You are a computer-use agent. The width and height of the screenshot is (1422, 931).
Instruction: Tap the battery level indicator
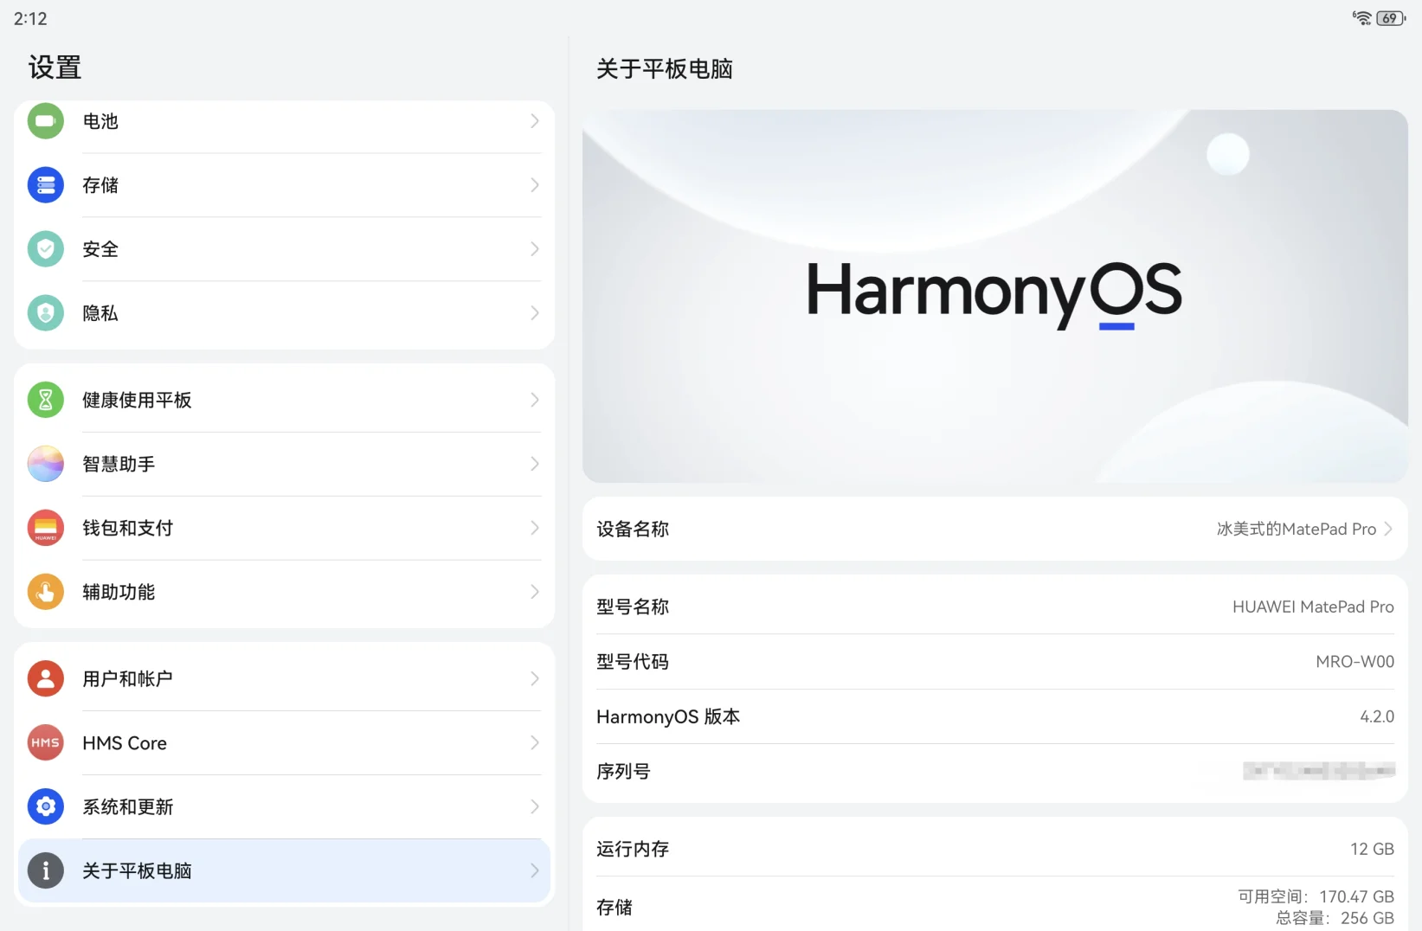point(1391,18)
